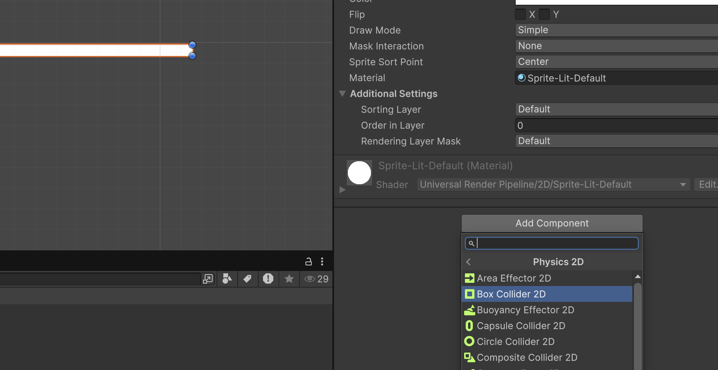Click the lock icon in the panel header

pyautogui.click(x=308, y=261)
